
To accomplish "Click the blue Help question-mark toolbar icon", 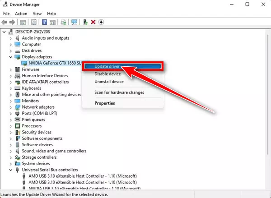I will [x=45, y=22].
